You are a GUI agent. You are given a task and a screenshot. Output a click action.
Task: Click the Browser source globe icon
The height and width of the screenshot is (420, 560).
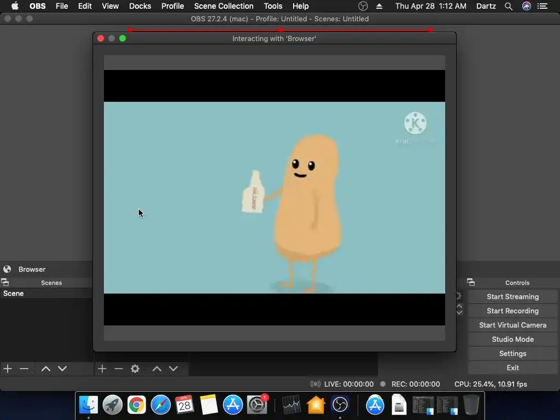point(7,269)
